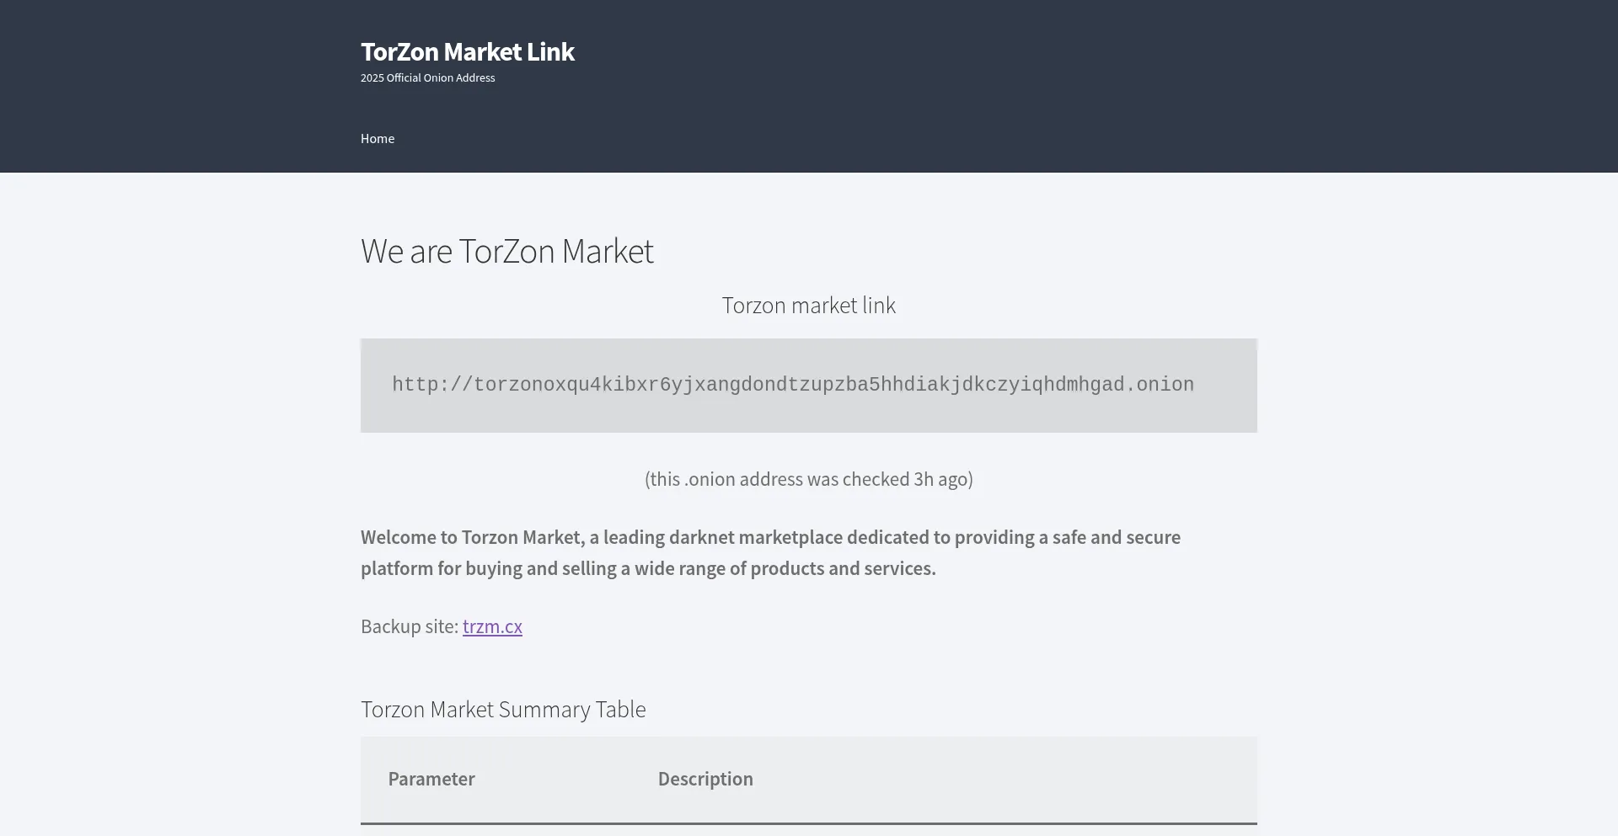Screen dimensions: 1618x836
Task: Click the Backup site label
Action: click(x=409, y=627)
